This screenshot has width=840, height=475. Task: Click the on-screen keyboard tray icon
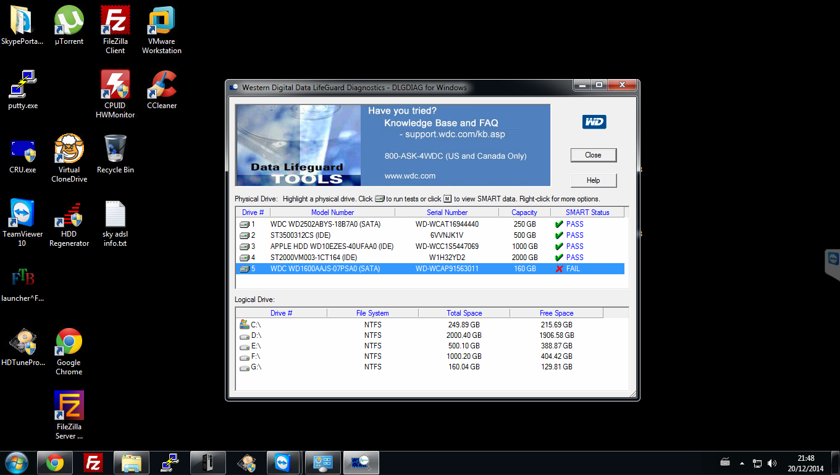726,463
